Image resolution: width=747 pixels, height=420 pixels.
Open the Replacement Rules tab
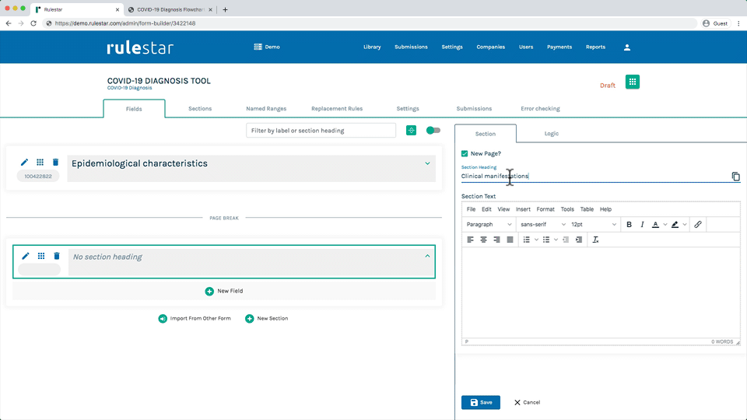click(337, 109)
